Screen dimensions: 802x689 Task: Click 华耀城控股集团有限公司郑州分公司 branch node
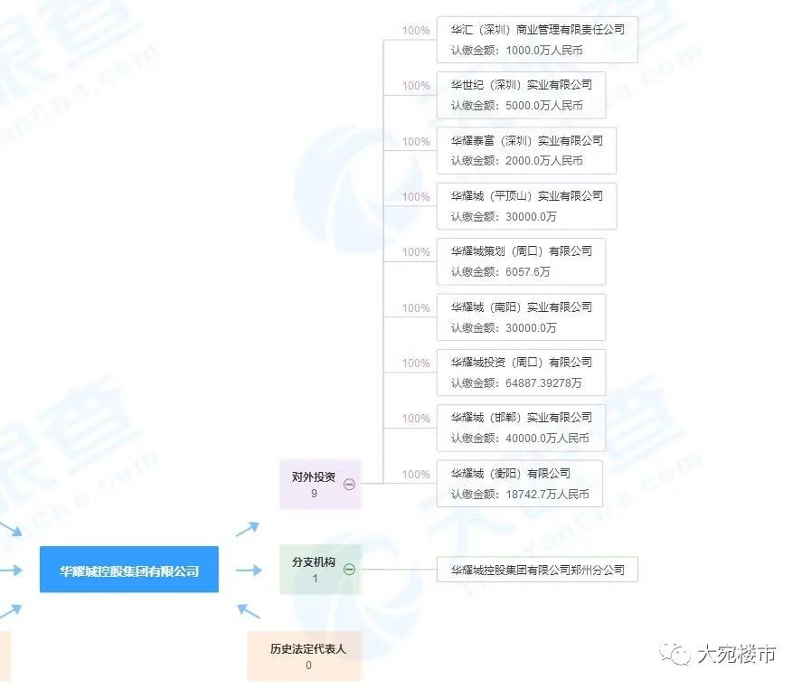click(x=538, y=570)
